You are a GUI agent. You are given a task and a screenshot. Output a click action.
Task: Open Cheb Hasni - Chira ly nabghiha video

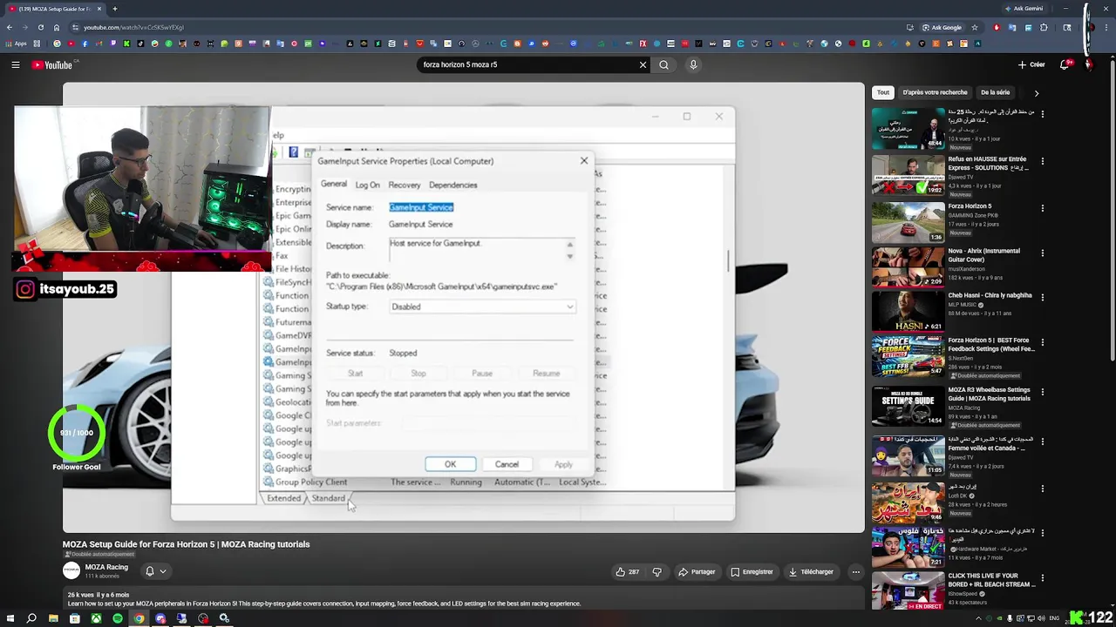pyautogui.click(x=990, y=295)
